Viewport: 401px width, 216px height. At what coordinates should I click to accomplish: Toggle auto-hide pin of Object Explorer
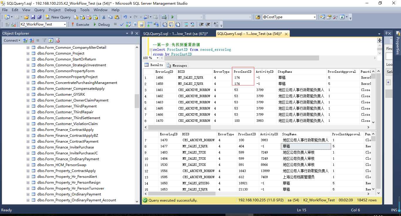pyautogui.click(x=132, y=33)
